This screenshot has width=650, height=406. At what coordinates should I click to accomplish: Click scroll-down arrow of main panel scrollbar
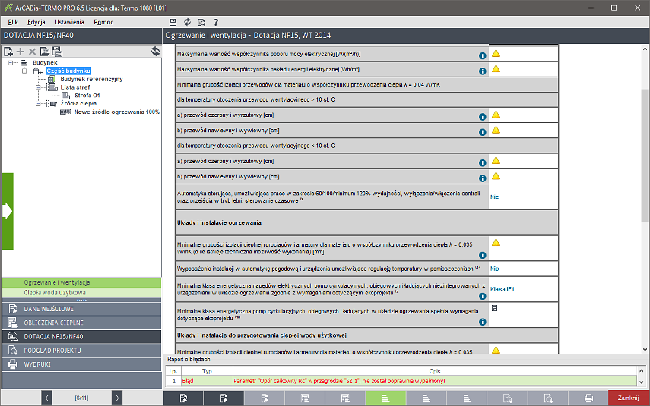pyautogui.click(x=645, y=349)
